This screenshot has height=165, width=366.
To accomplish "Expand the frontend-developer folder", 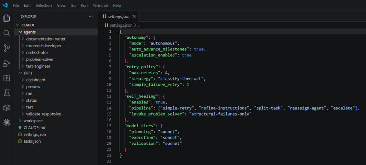I will point(23,46).
